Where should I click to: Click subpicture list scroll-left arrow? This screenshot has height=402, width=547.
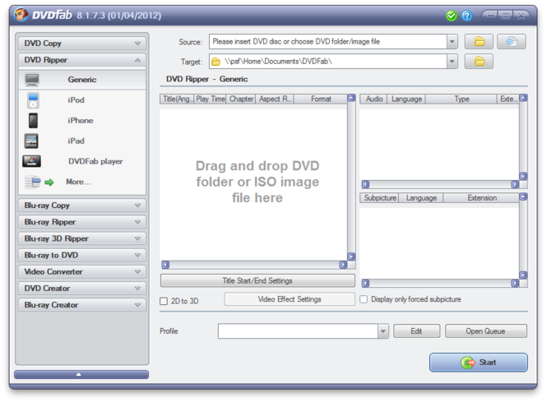point(365,283)
